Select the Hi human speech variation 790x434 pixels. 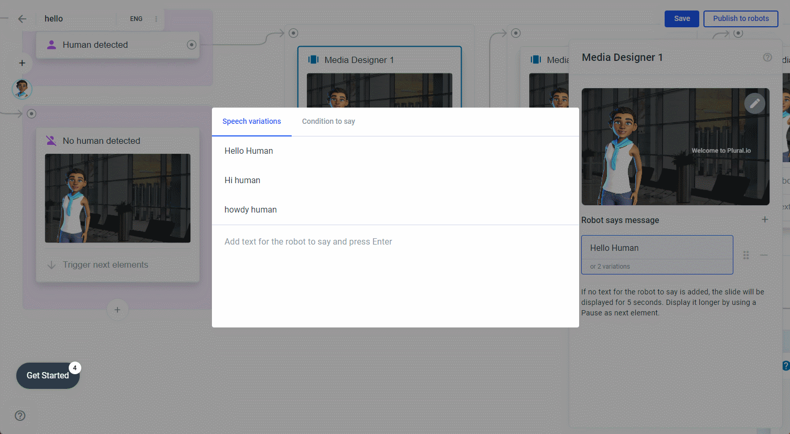click(x=396, y=181)
